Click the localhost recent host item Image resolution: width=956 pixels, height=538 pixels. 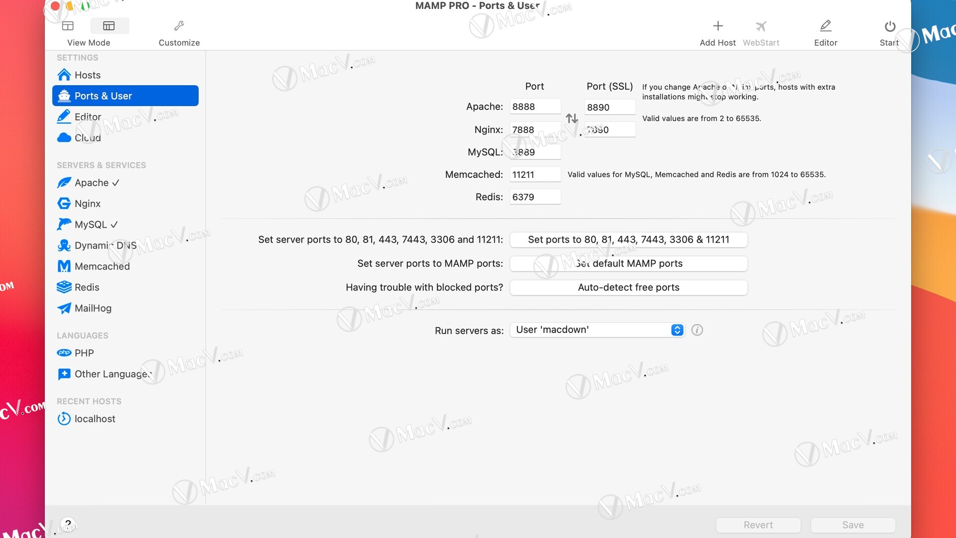95,418
